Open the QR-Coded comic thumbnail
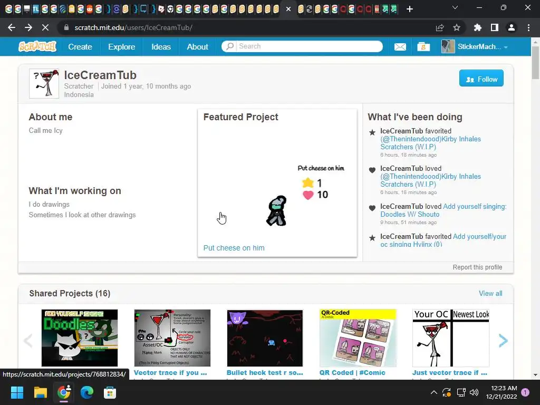Viewport: 540px width, 405px height. [358, 338]
